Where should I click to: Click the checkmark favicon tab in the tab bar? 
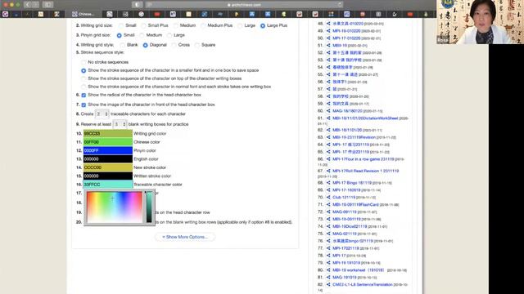pyautogui.click(x=395, y=14)
